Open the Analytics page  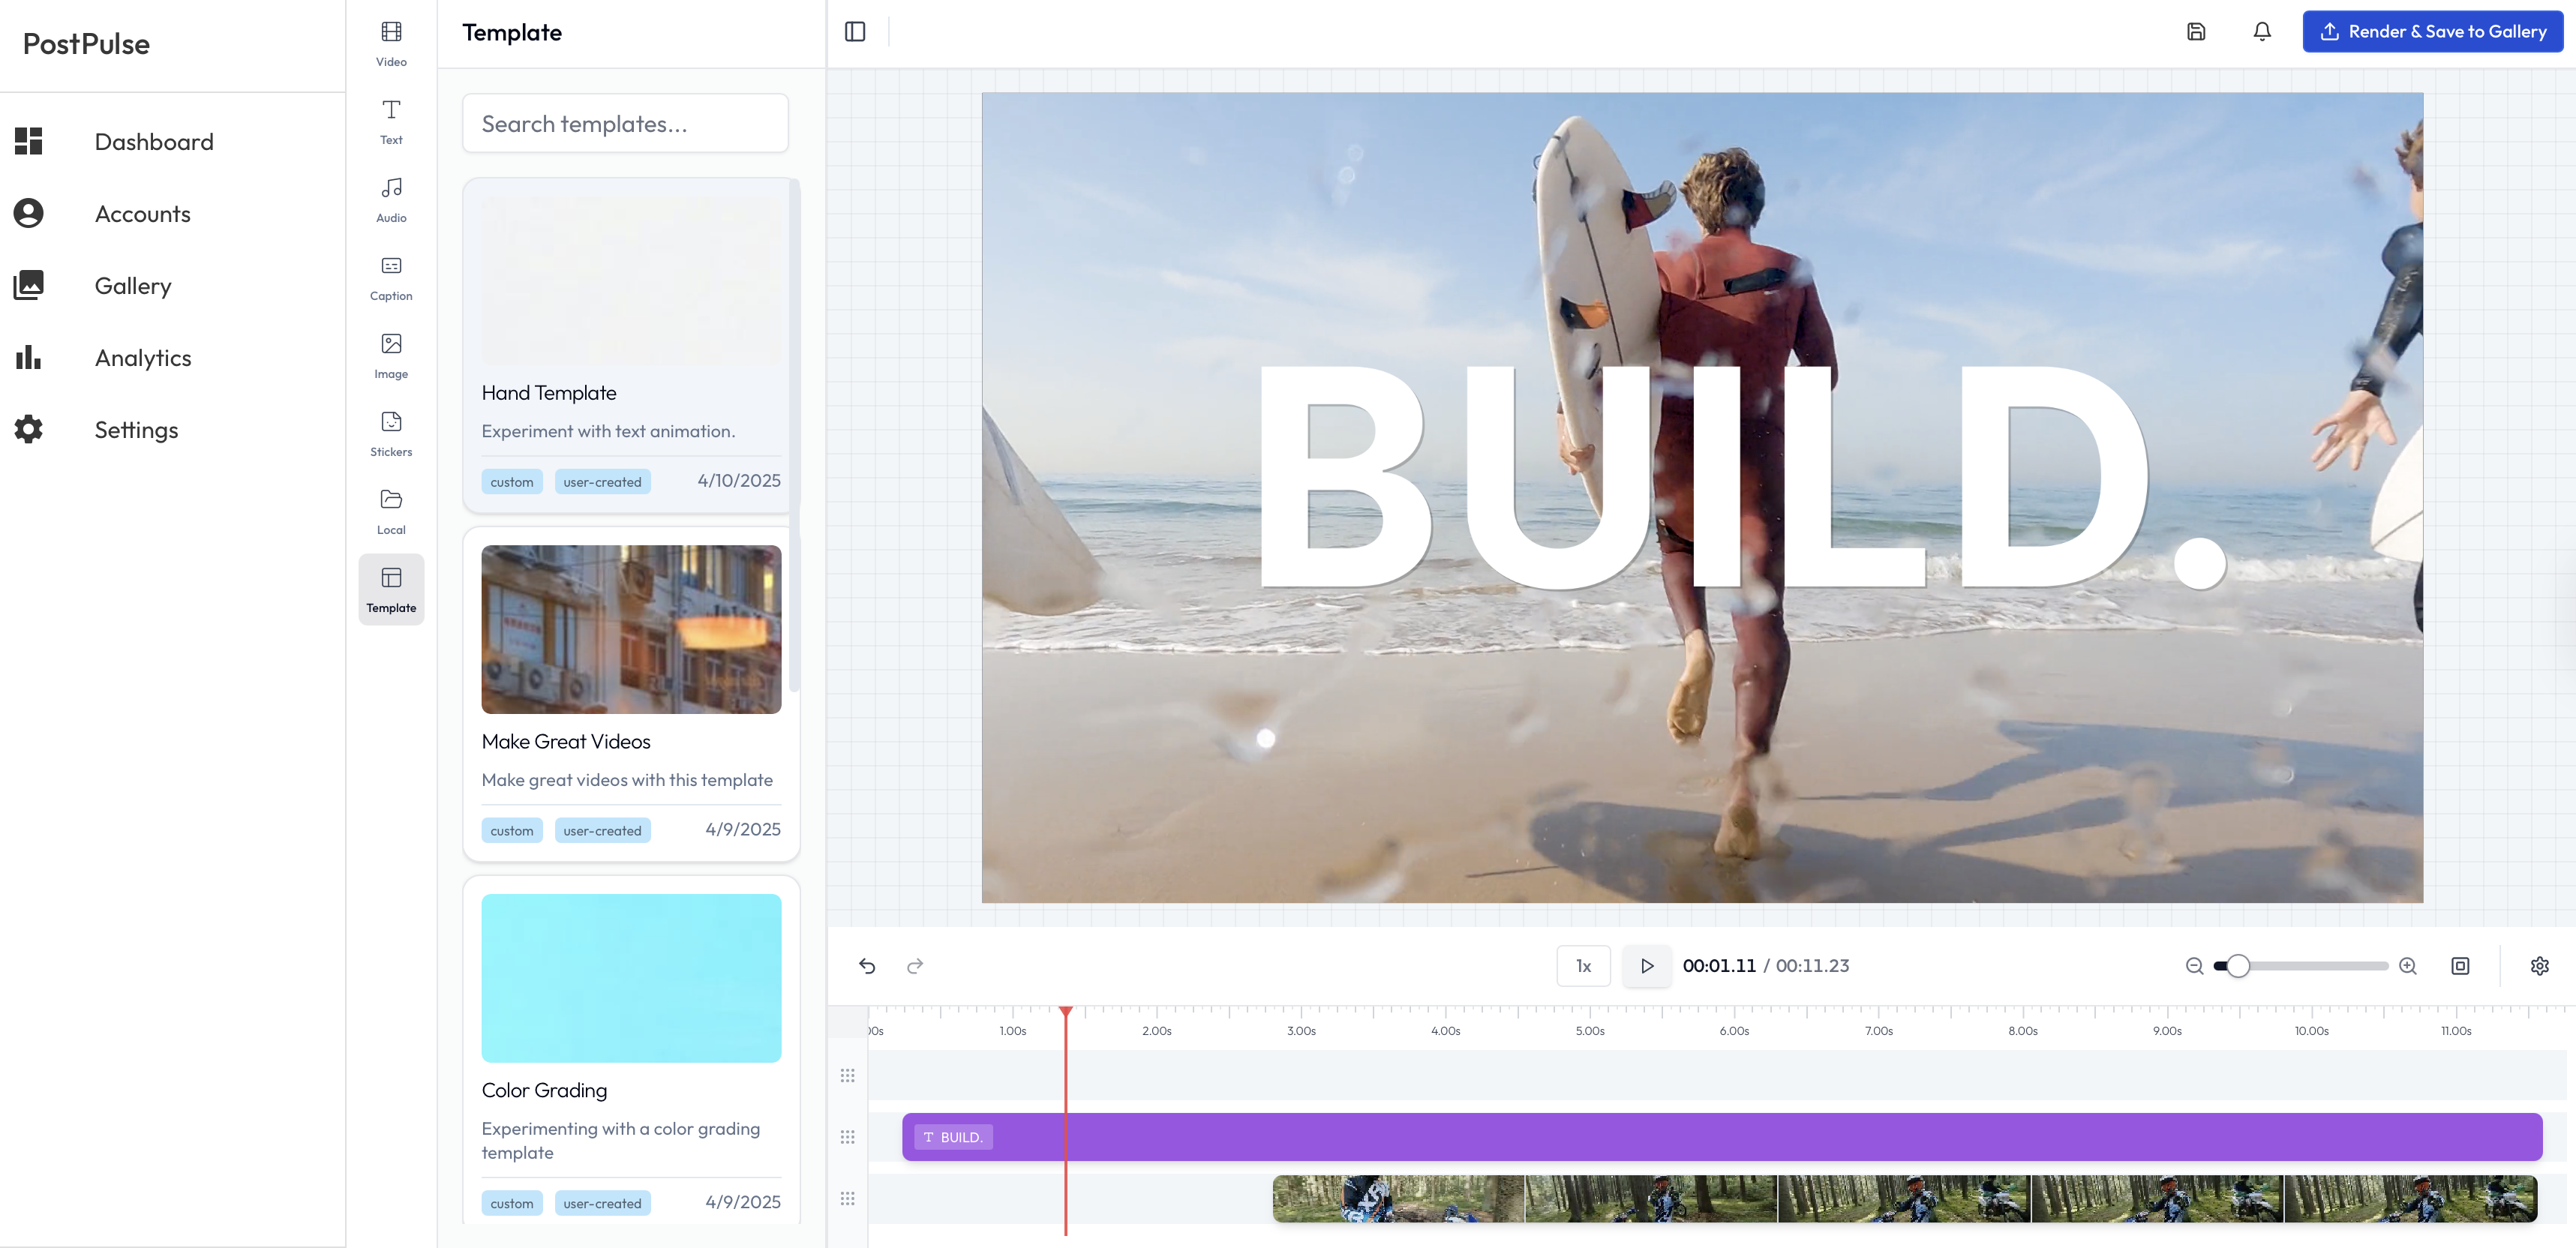(x=143, y=358)
